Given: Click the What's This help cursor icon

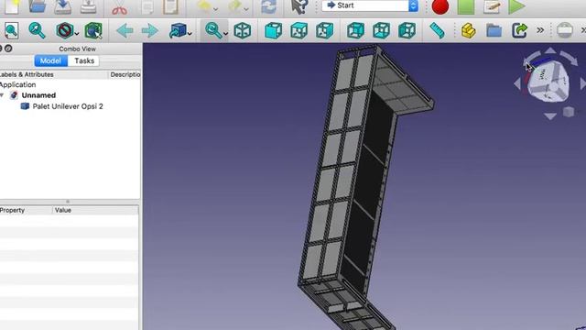Looking at the screenshot, I should click(x=299, y=6).
